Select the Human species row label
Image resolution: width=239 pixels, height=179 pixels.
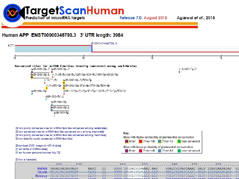click(42, 168)
